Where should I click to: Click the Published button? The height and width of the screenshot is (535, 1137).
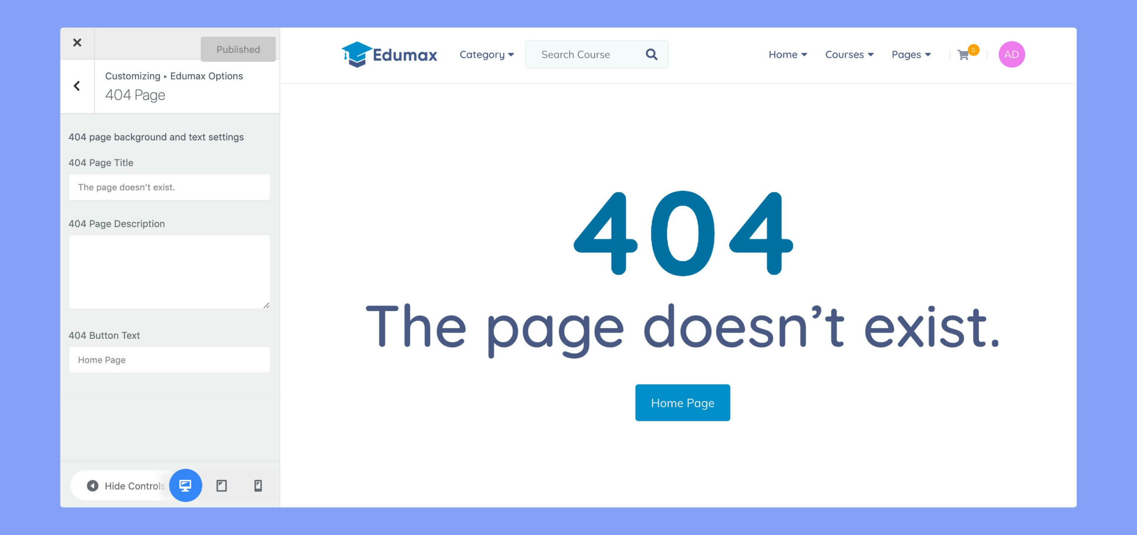[238, 49]
